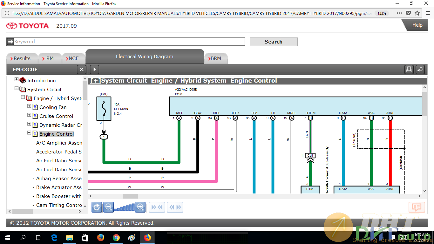Image resolution: width=434 pixels, height=244 pixels.
Task: Click the expand width arrows button
Action: tap(175, 207)
